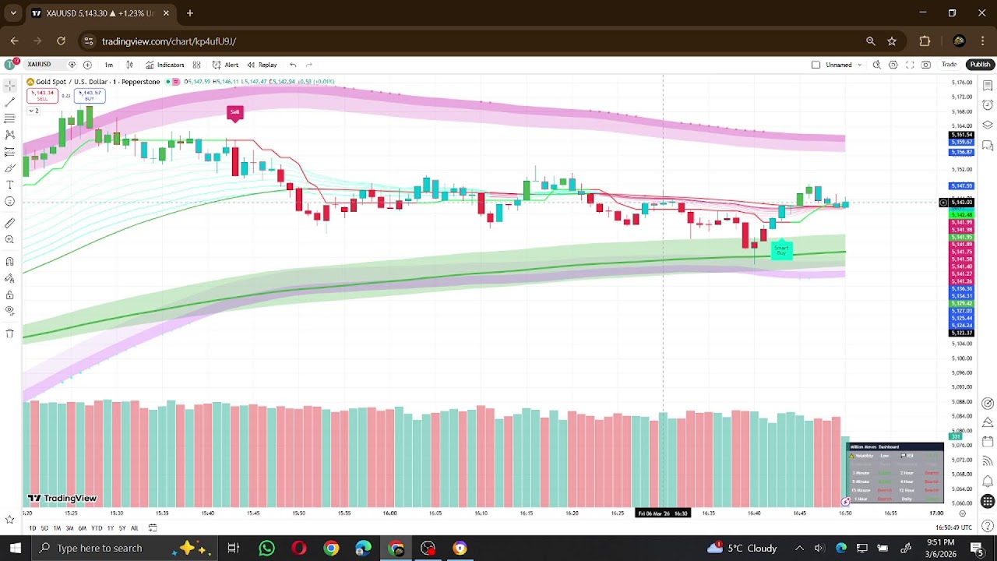Expand the collapsed indicators legend chevron
This screenshot has width=997, height=561.
(x=33, y=111)
